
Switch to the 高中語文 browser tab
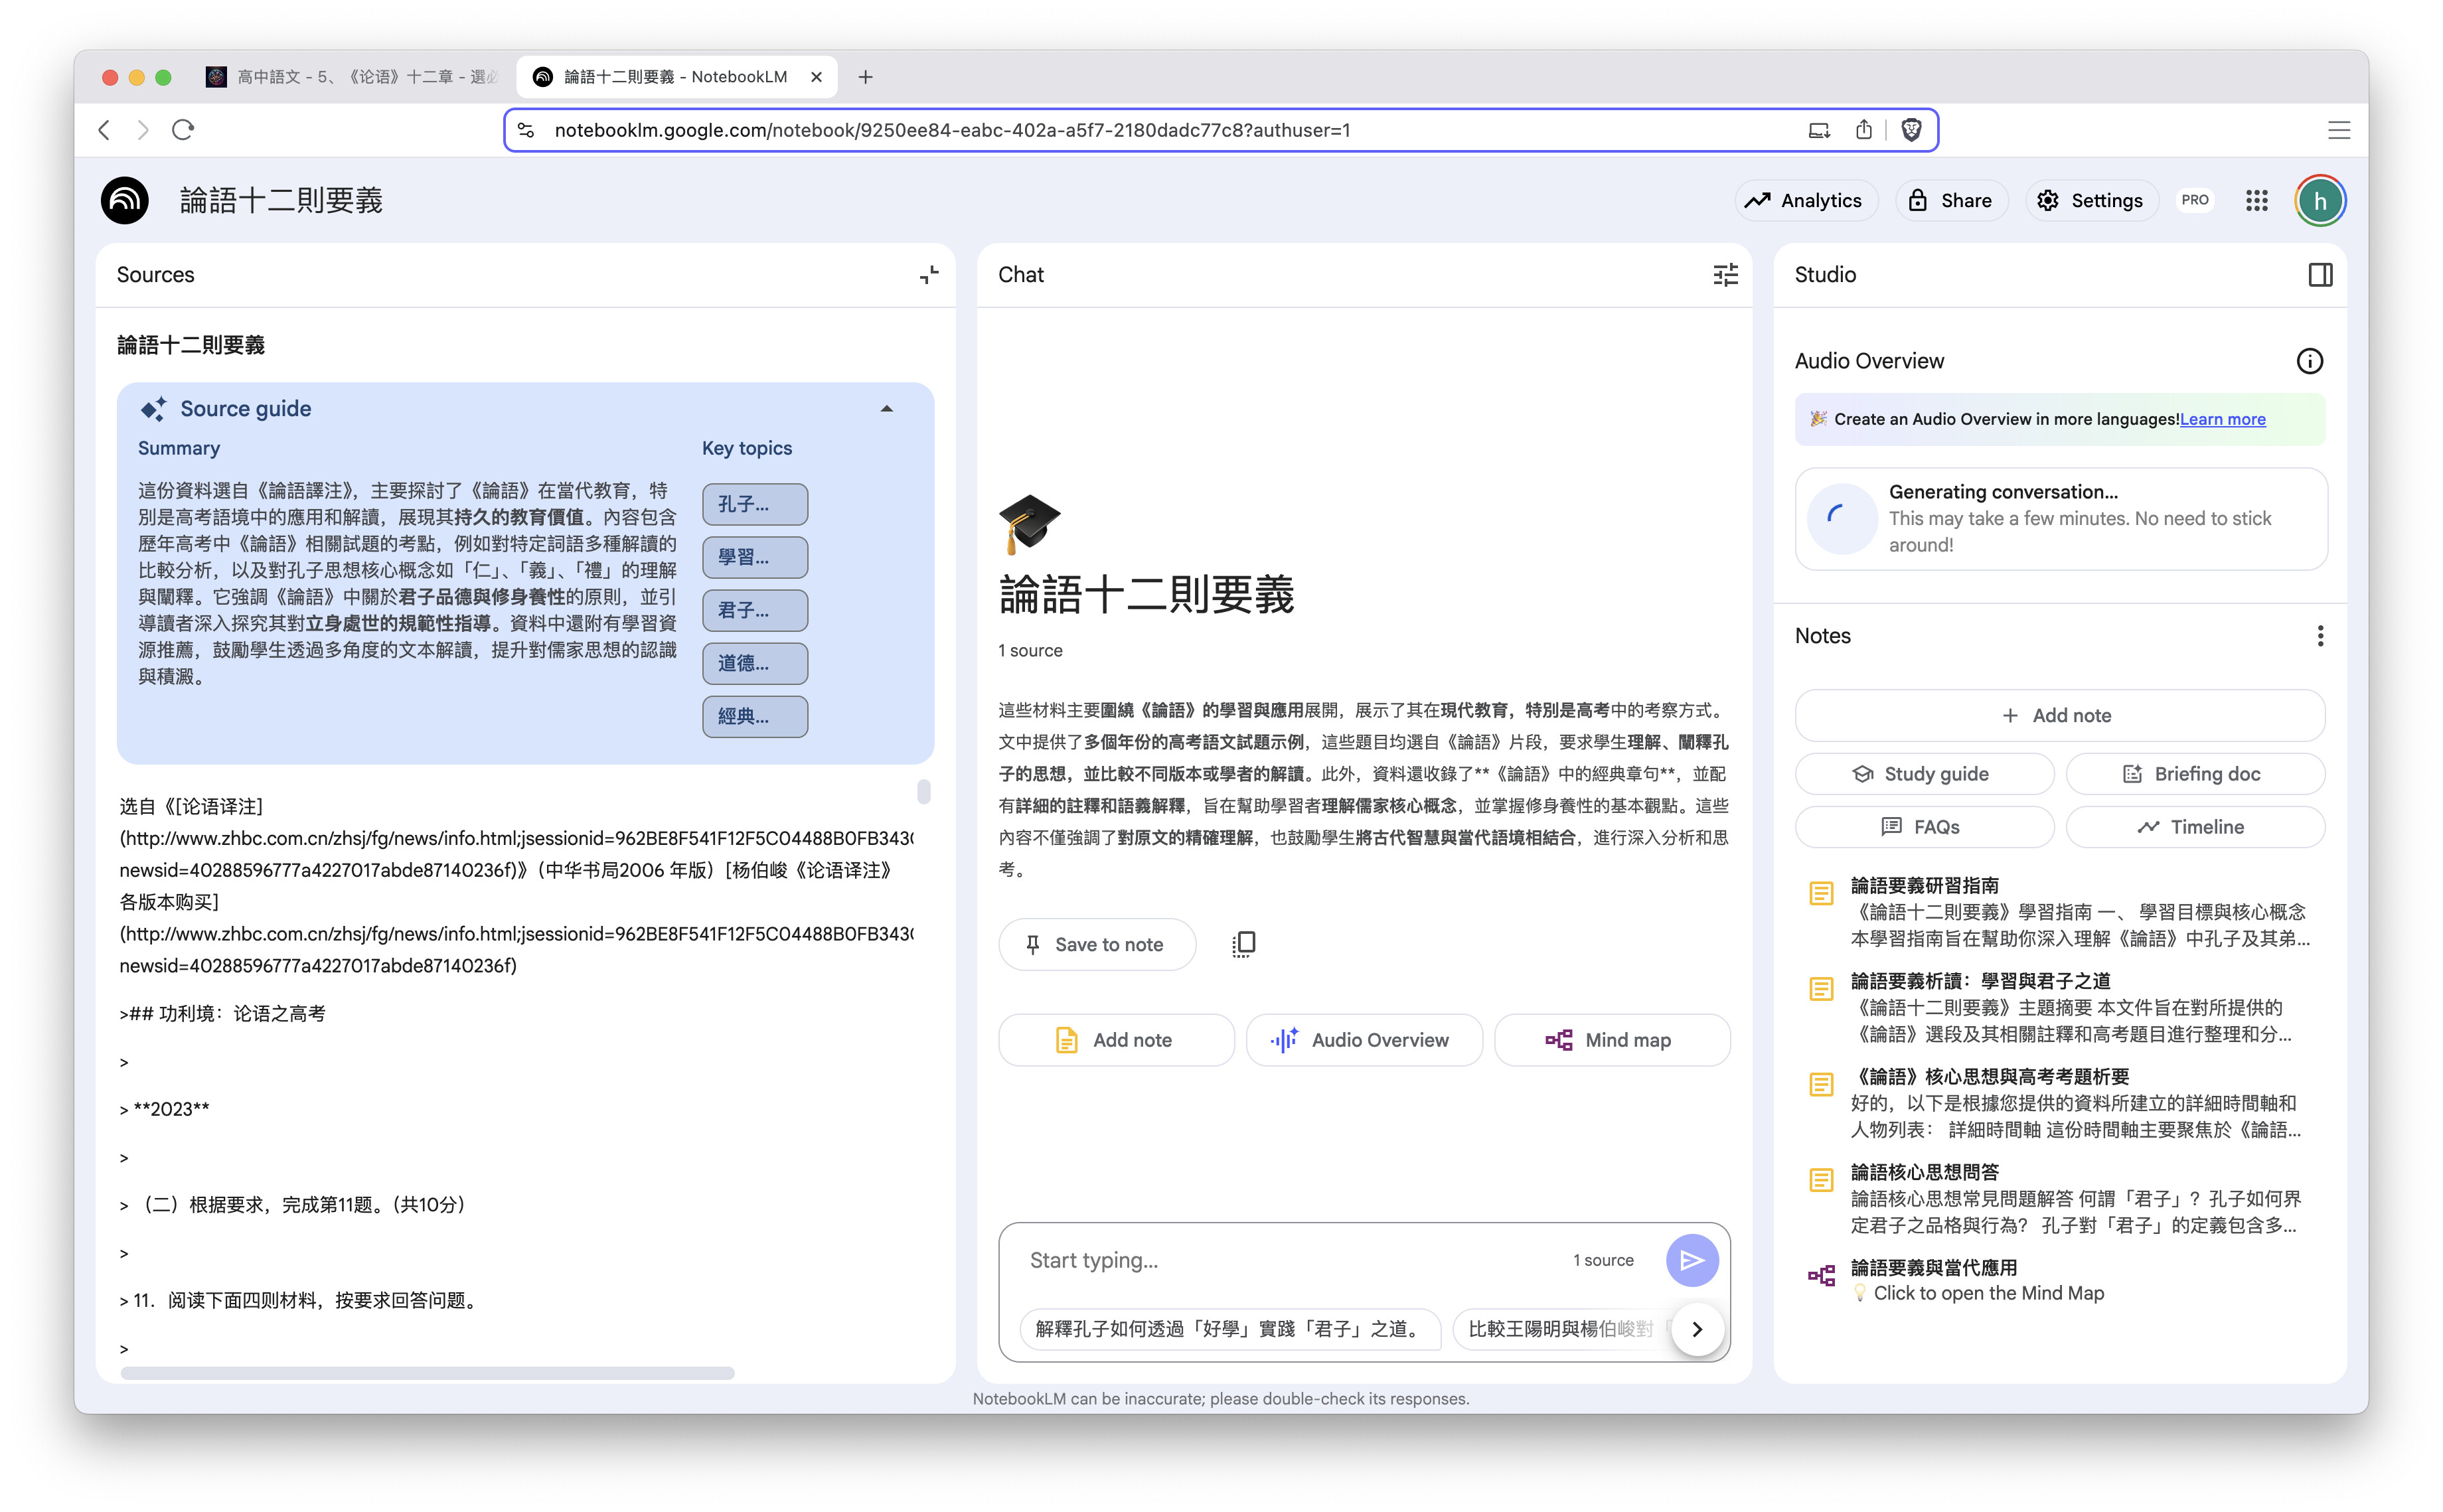tap(350, 76)
